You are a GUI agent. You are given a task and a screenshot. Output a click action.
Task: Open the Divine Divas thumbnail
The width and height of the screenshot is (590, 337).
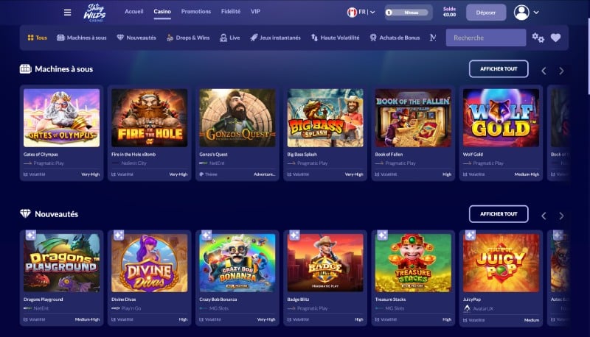(x=150, y=263)
